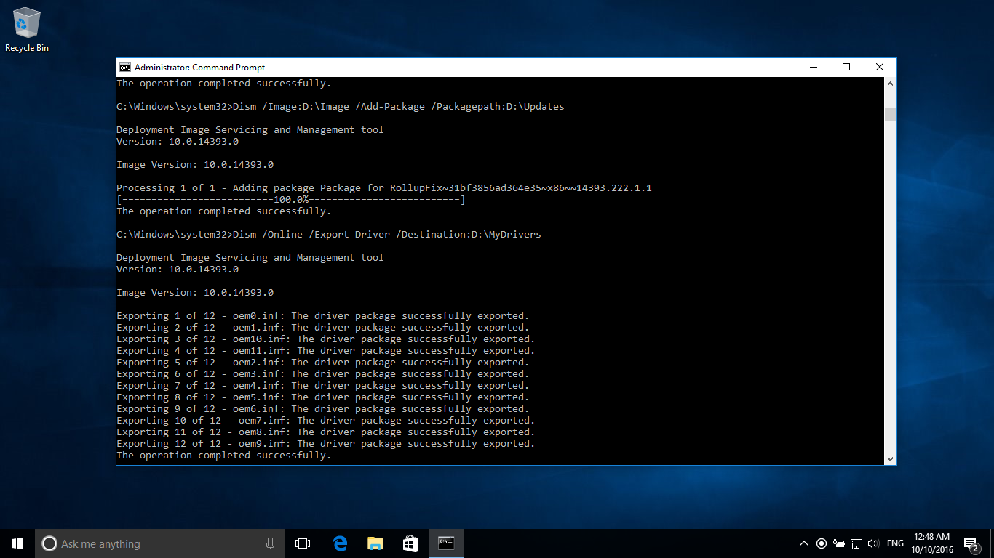Open the Recycle Bin desktop icon
994x558 pixels.
click(x=27, y=31)
